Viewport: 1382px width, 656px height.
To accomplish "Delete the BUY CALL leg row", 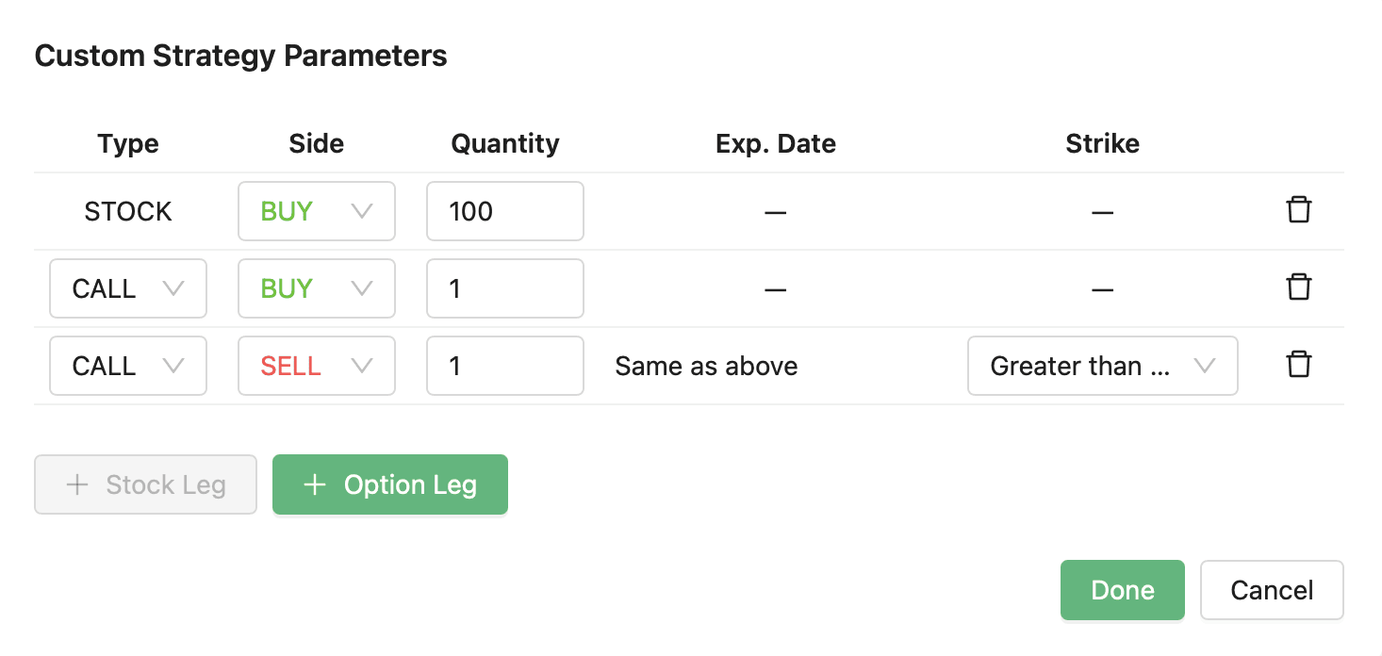I will click(1298, 287).
